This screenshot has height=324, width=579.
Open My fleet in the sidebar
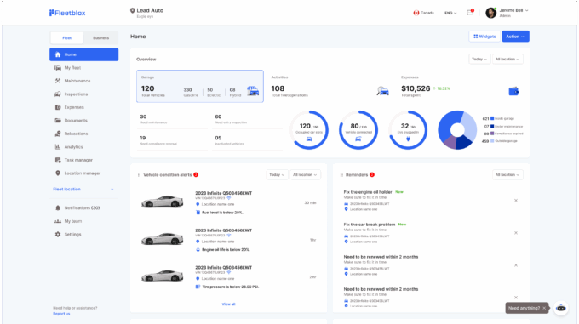coord(83,68)
